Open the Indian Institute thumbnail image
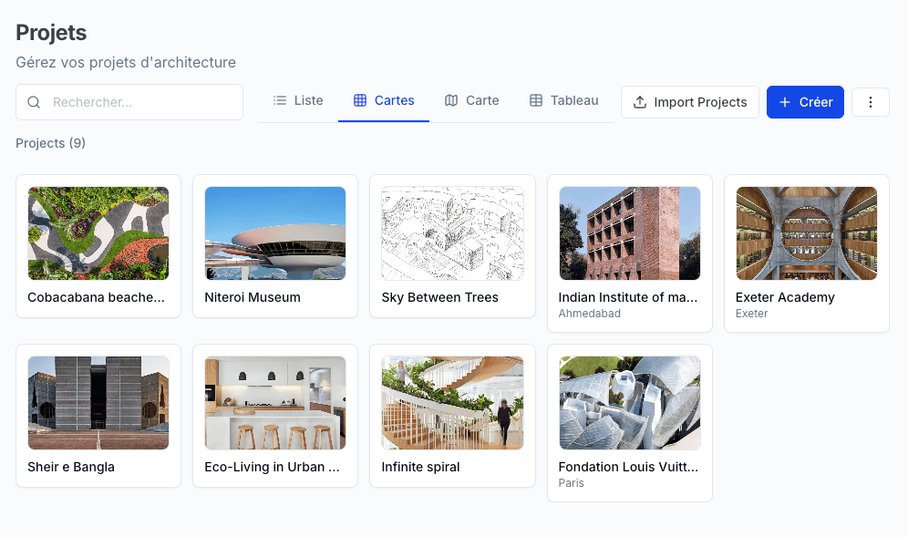Viewport: 908px width, 537px height. coord(629,233)
